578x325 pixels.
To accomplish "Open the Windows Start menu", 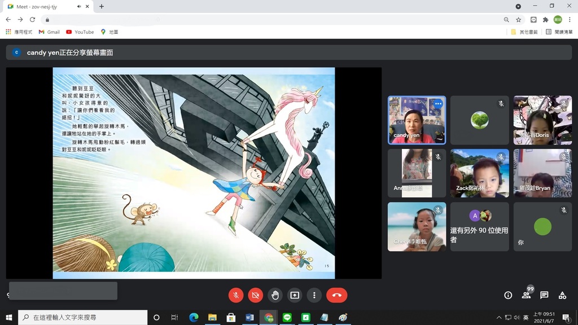I will tap(9, 317).
